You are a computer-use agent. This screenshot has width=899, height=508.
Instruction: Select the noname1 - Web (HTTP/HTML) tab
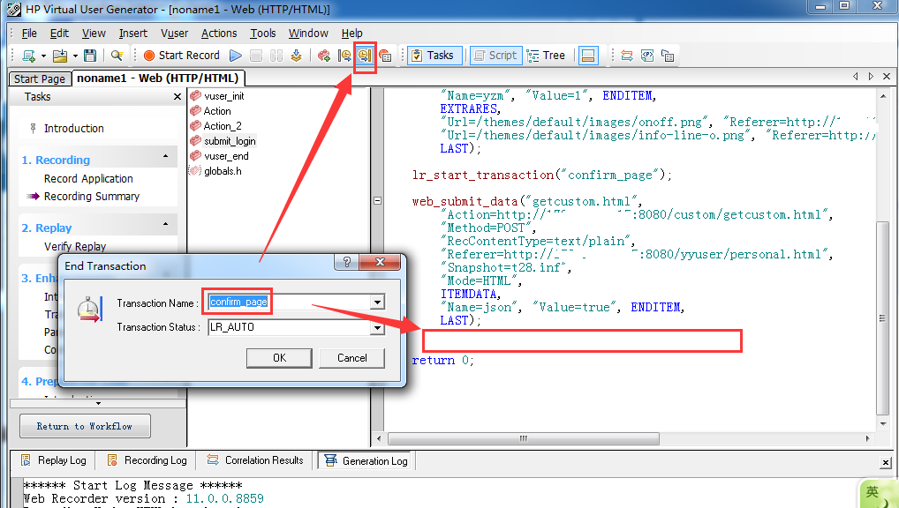coord(158,78)
